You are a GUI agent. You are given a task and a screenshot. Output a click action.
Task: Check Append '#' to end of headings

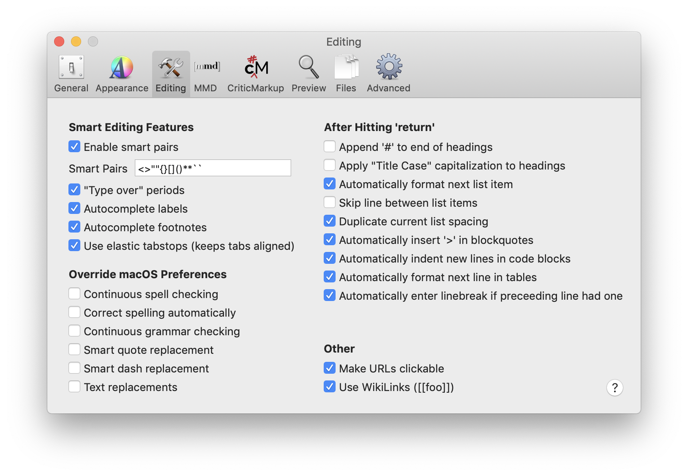click(x=330, y=147)
